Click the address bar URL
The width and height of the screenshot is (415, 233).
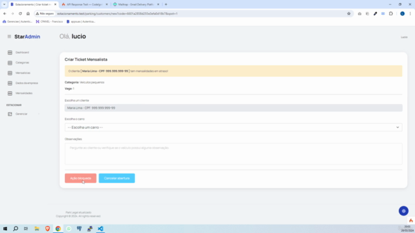[x=117, y=14]
